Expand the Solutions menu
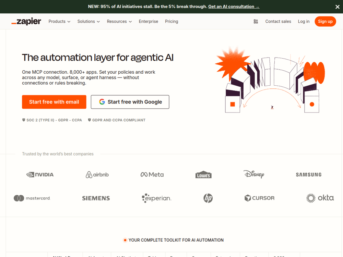The height and width of the screenshot is (257, 343). [x=88, y=21]
